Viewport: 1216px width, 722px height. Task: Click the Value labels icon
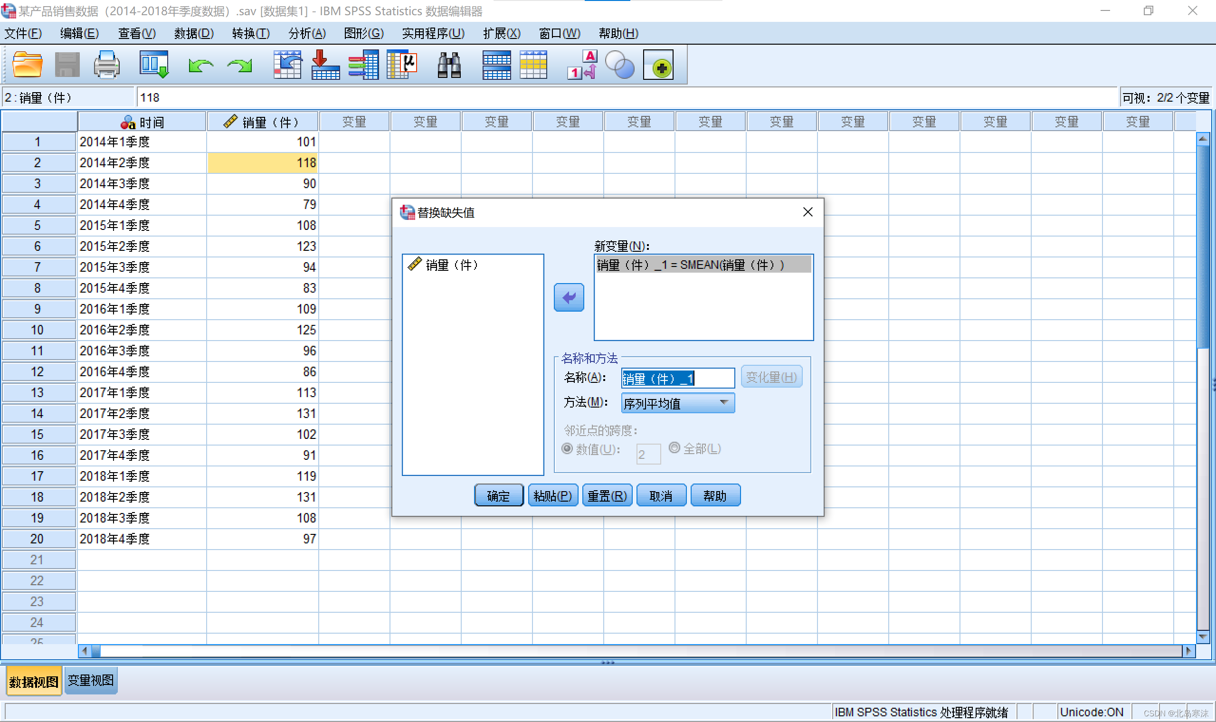coord(582,65)
